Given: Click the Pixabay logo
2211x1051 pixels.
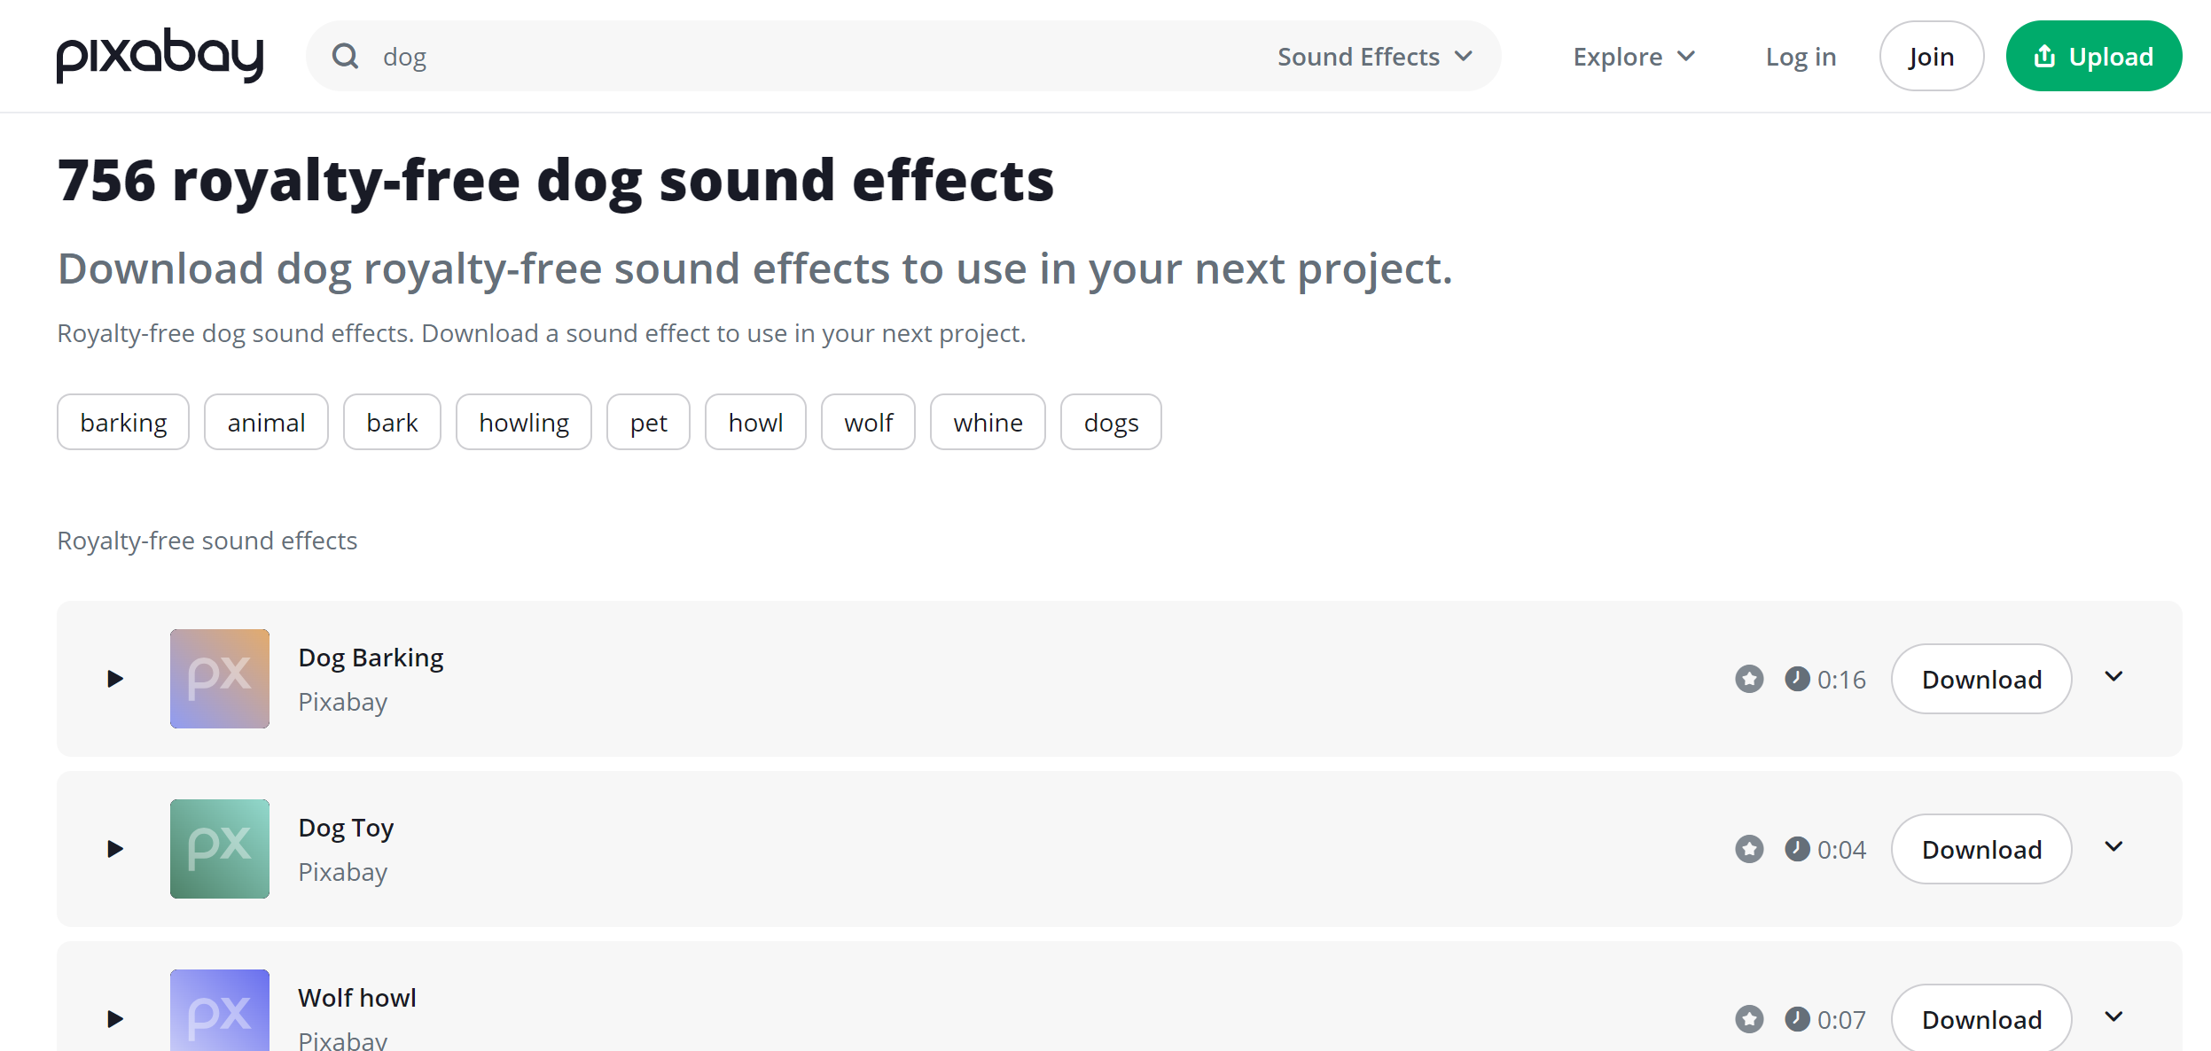Looking at the screenshot, I should click(x=160, y=56).
